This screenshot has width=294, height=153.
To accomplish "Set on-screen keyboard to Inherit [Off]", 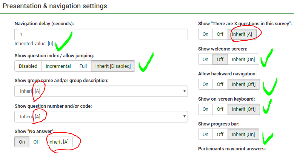I will coord(244,109).
